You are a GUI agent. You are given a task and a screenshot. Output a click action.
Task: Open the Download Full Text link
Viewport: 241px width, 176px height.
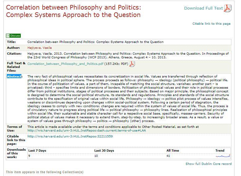tap(204, 8)
